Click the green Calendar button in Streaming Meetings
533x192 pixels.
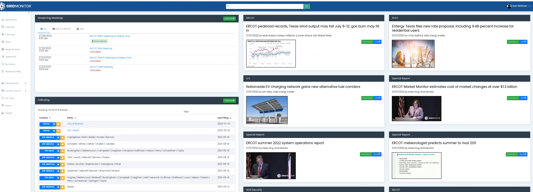click(229, 18)
